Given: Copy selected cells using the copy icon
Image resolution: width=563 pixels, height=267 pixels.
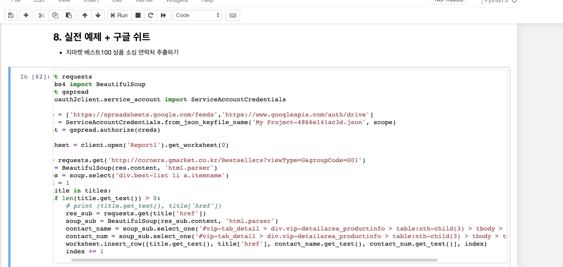Looking at the screenshot, I should tap(55, 15).
